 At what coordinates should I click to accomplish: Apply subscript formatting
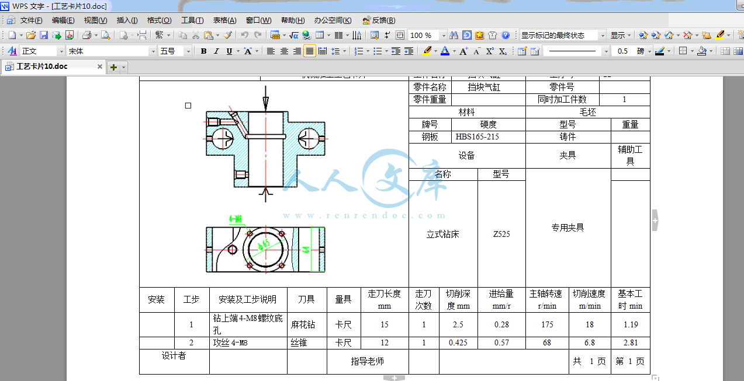tap(503, 51)
